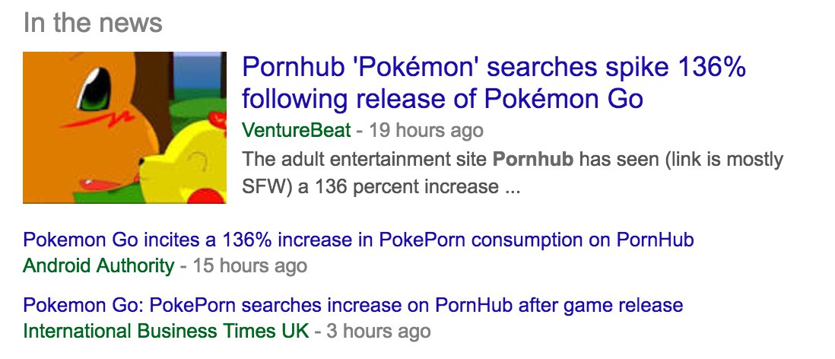Click 'following release of Pokémon Go' headline line
Viewport: 835px width, 359px height.
click(443, 99)
